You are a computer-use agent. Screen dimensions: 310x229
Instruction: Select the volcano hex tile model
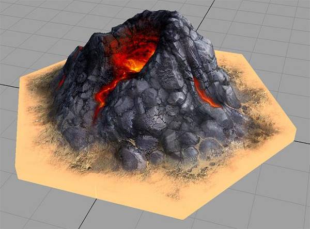pyautogui.click(x=156, y=114)
